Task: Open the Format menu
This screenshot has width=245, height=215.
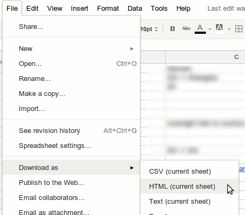Action: tap(108, 9)
